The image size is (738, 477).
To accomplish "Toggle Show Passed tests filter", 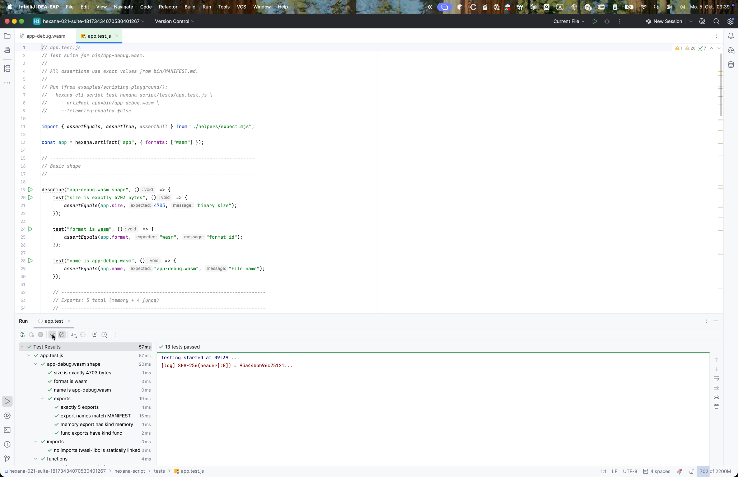I will click(x=52, y=335).
